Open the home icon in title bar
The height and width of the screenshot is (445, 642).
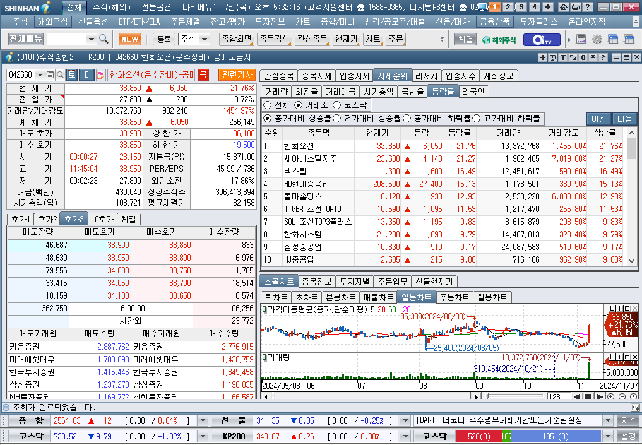pos(564,7)
